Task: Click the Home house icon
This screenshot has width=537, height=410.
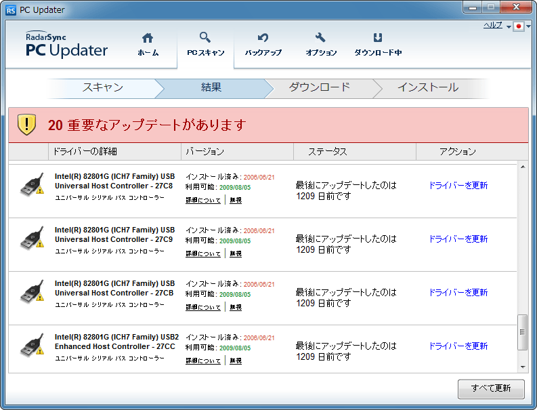Action: tap(148, 38)
